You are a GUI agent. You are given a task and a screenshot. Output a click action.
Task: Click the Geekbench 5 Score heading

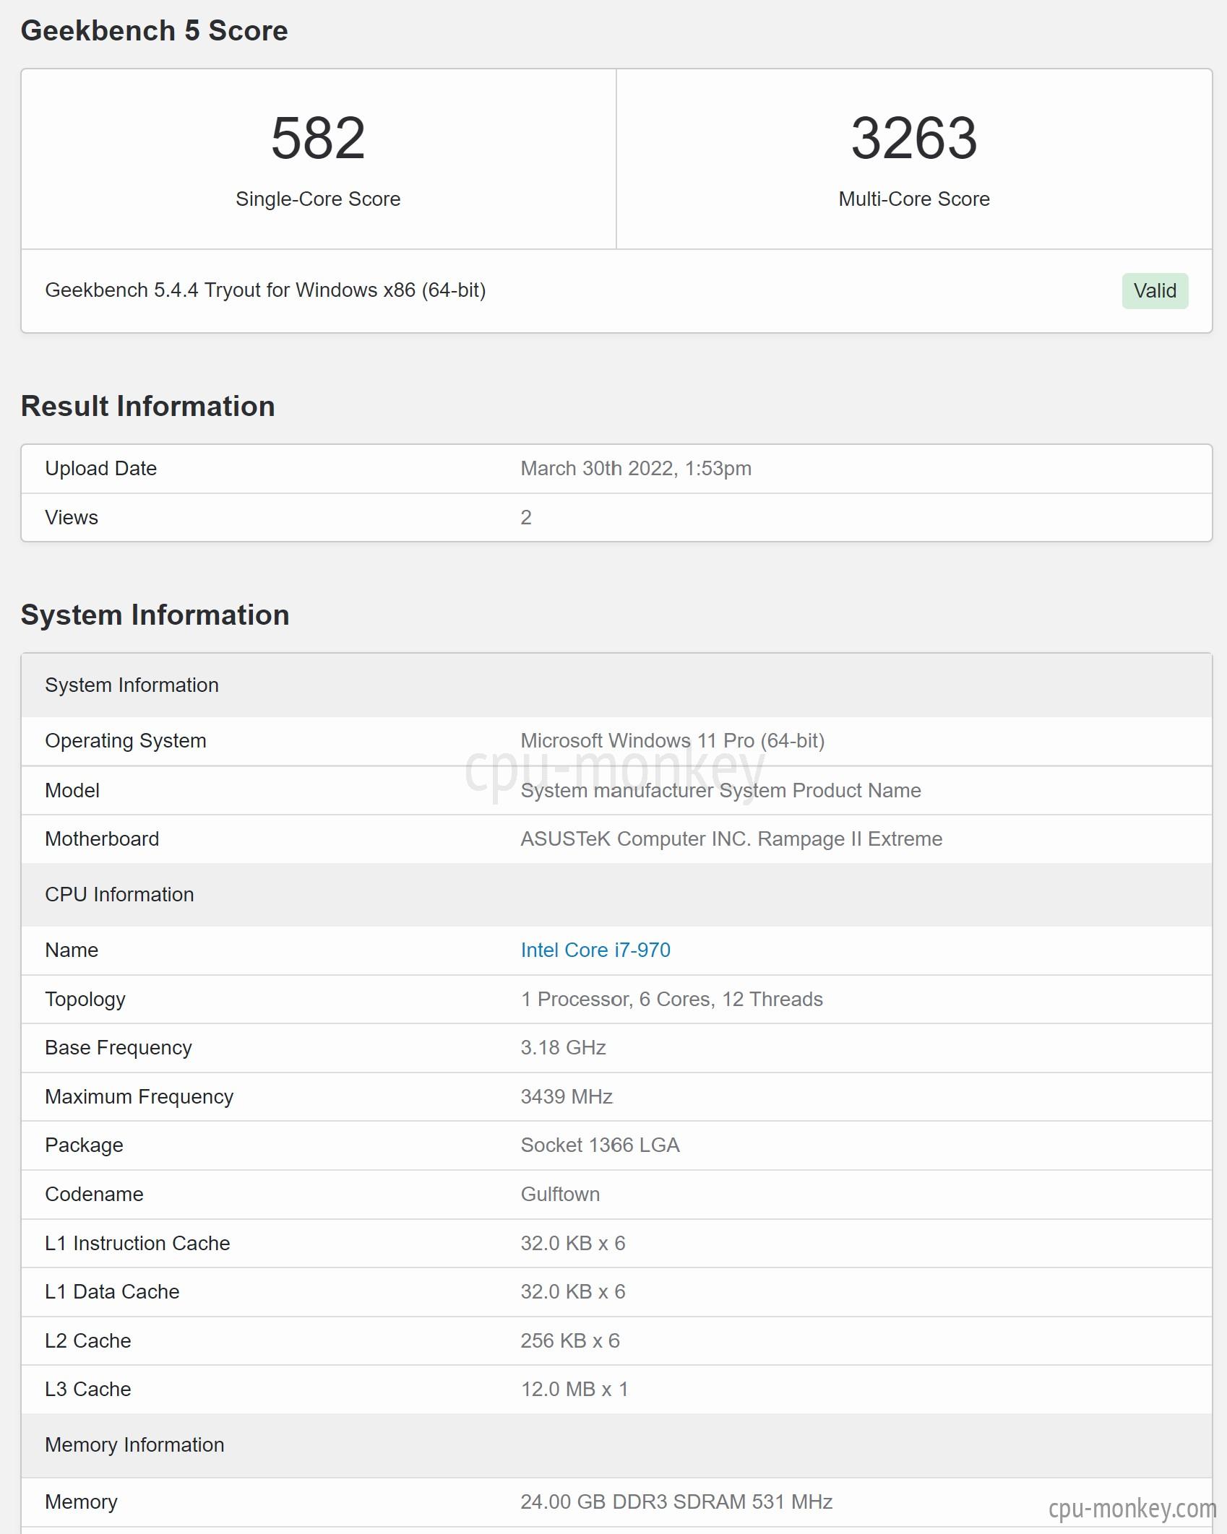click(x=154, y=30)
